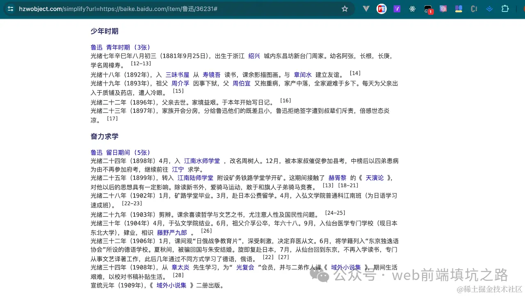Open the 章闰水 link
525x296 pixels.
tap(303, 75)
